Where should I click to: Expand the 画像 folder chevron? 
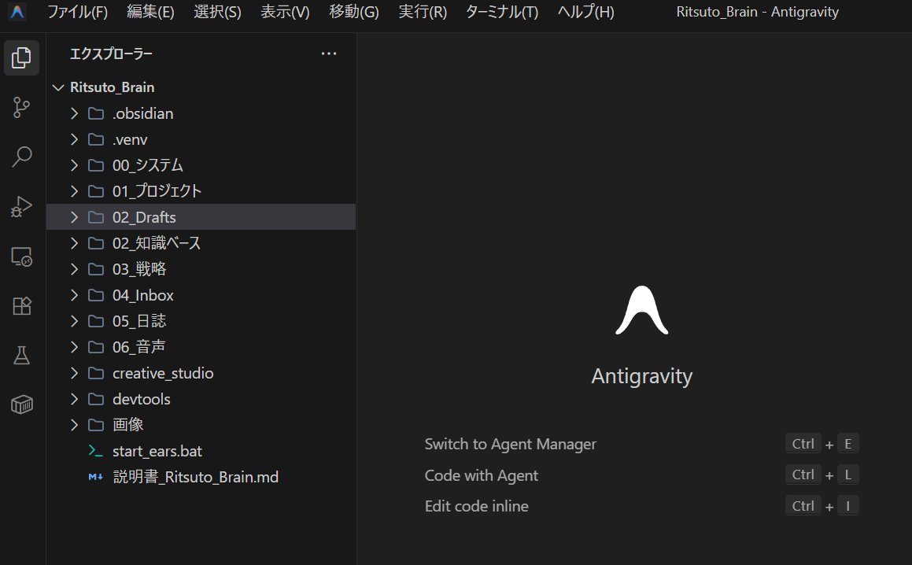[x=74, y=425]
